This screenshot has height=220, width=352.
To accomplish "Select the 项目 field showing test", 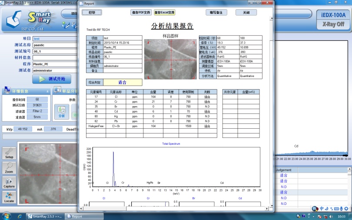I will click(x=55, y=39).
